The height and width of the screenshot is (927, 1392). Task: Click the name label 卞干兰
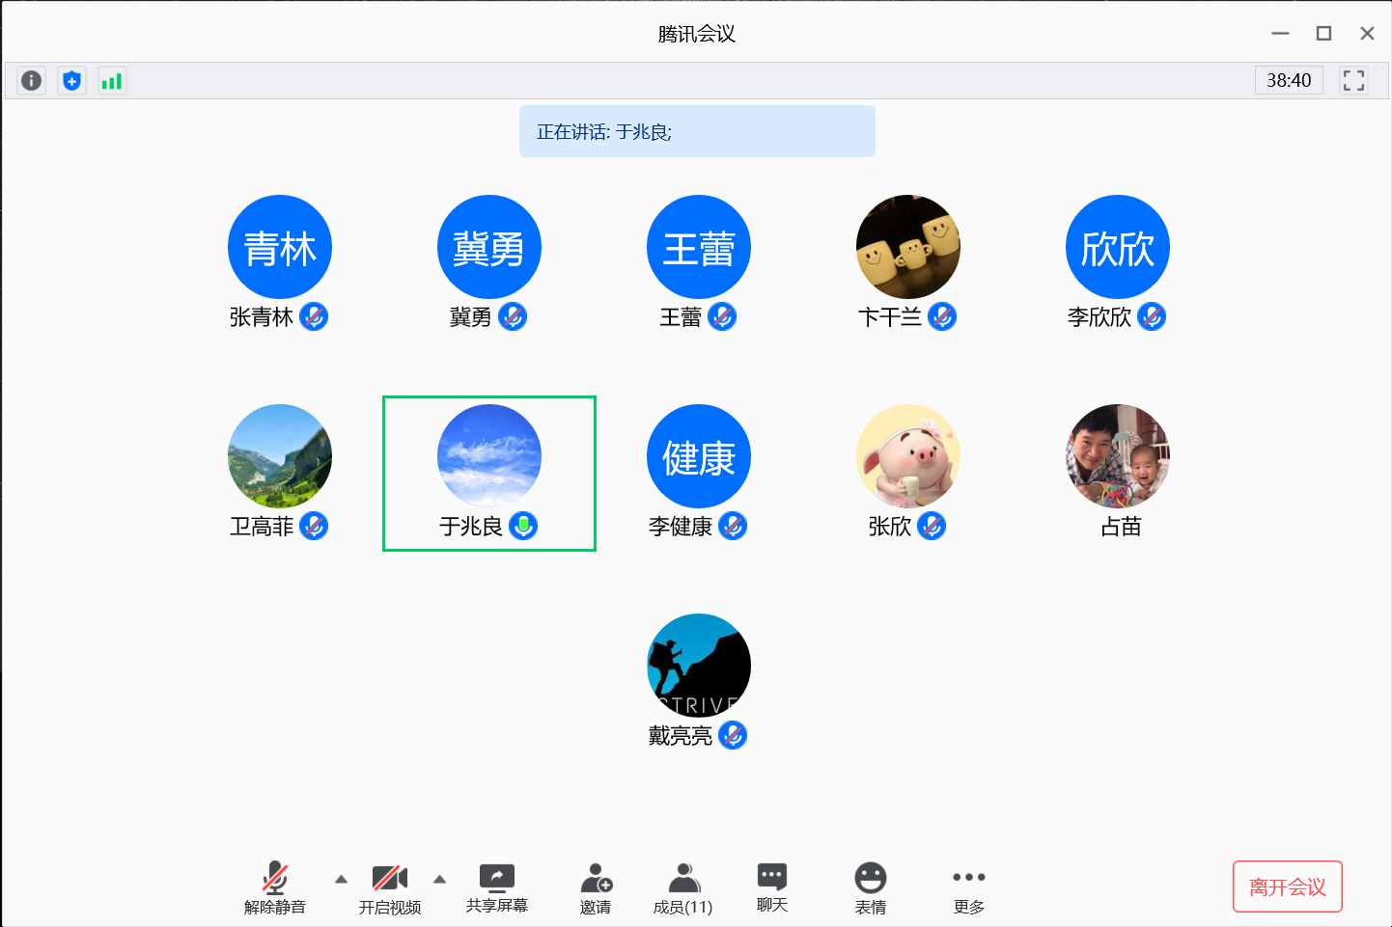890,317
